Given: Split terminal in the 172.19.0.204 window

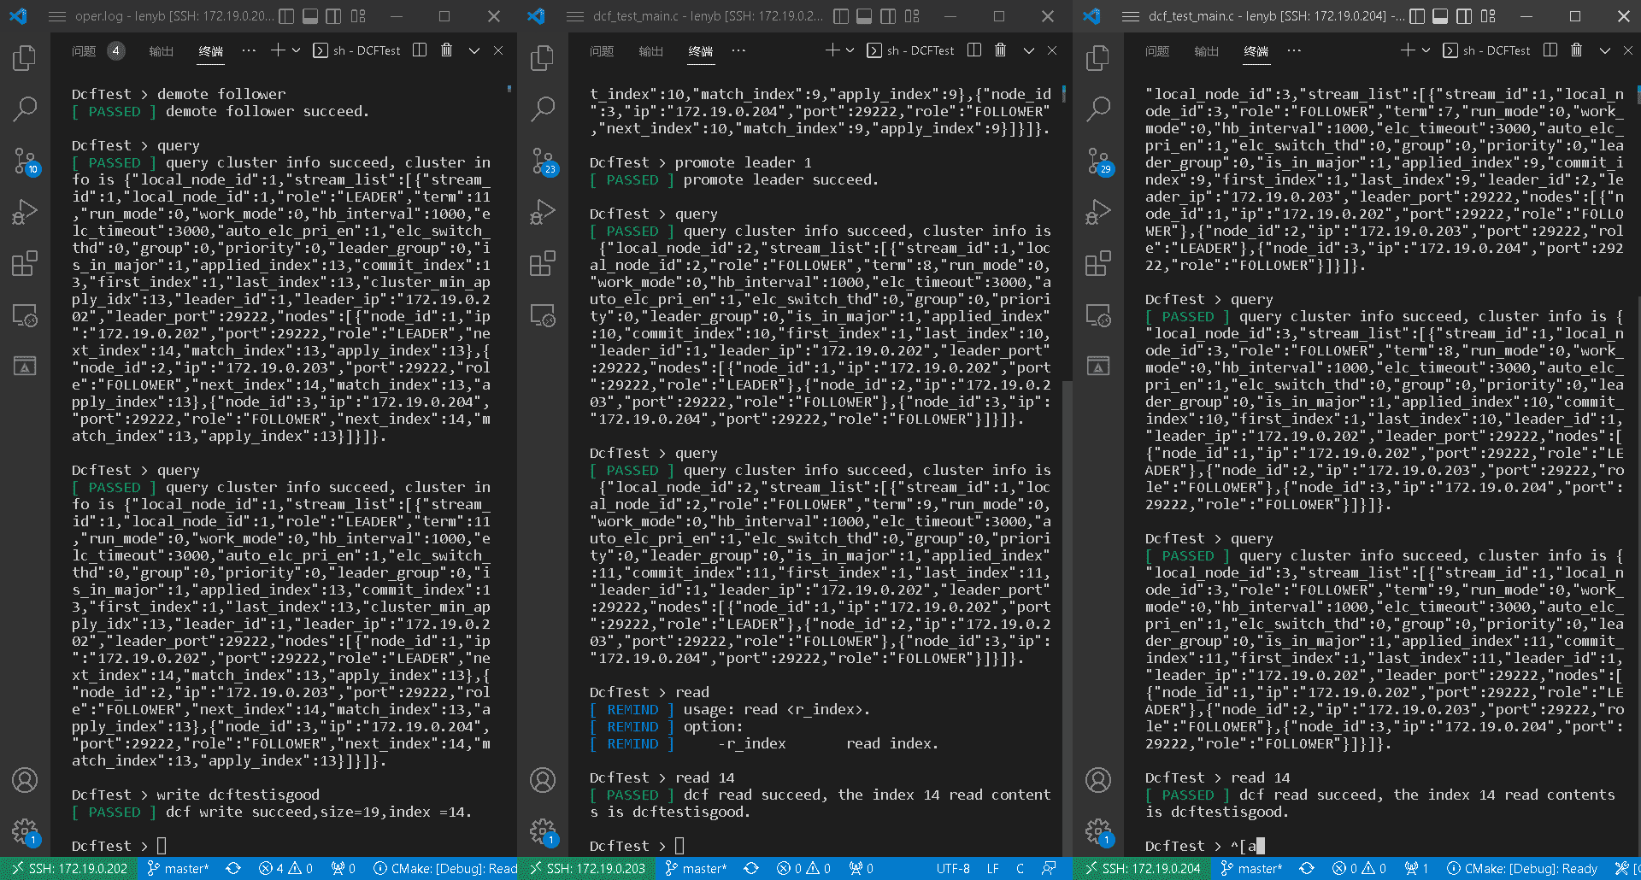Looking at the screenshot, I should tap(1550, 50).
